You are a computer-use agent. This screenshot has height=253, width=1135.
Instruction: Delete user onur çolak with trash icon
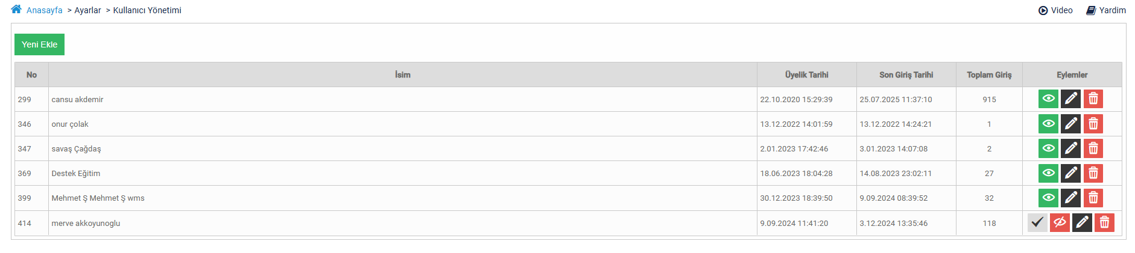pos(1093,124)
